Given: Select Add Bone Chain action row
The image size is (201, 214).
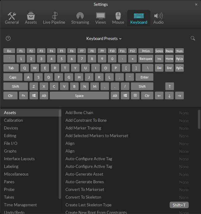Looking at the screenshot, I should point(79,113).
